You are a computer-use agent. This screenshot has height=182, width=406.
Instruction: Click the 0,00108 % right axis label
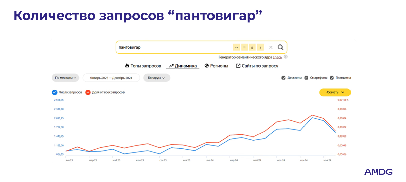[x=343, y=100]
